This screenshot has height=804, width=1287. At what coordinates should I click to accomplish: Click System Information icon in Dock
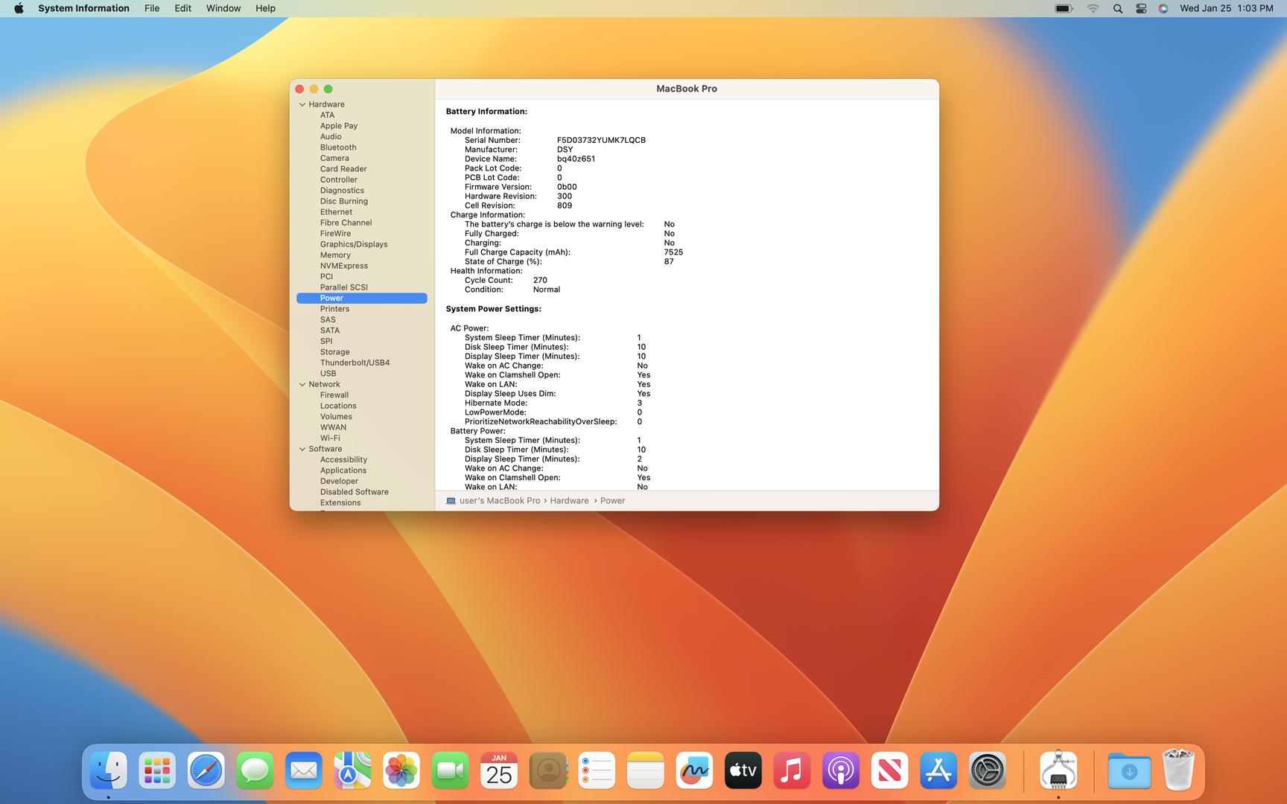(x=1058, y=770)
